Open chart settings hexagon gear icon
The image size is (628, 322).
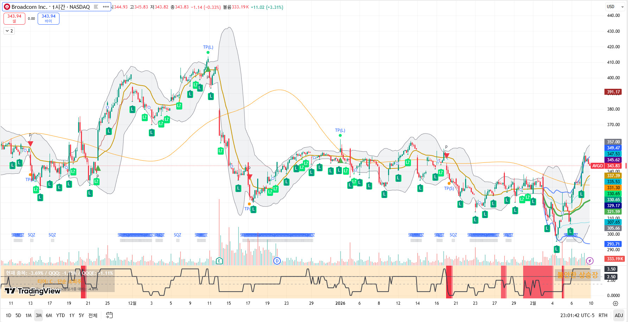pyautogui.click(x=615, y=303)
